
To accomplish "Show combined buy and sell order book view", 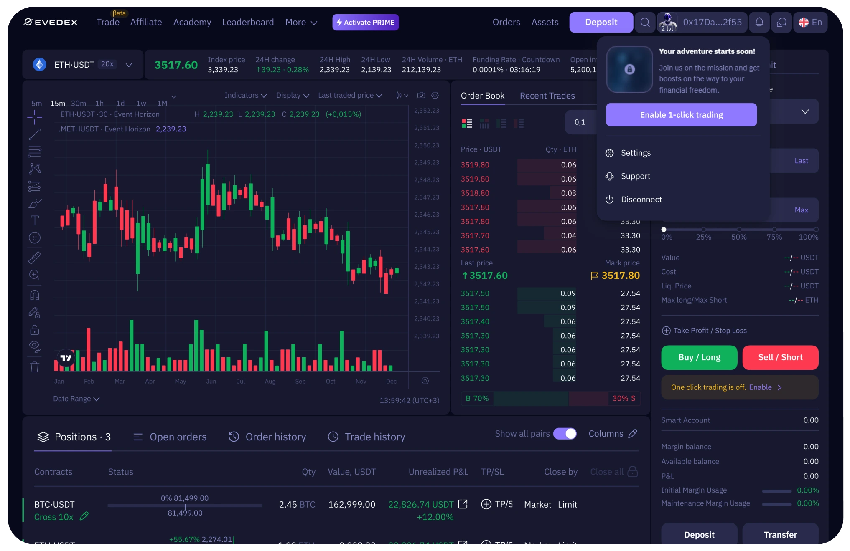I will click(x=467, y=123).
